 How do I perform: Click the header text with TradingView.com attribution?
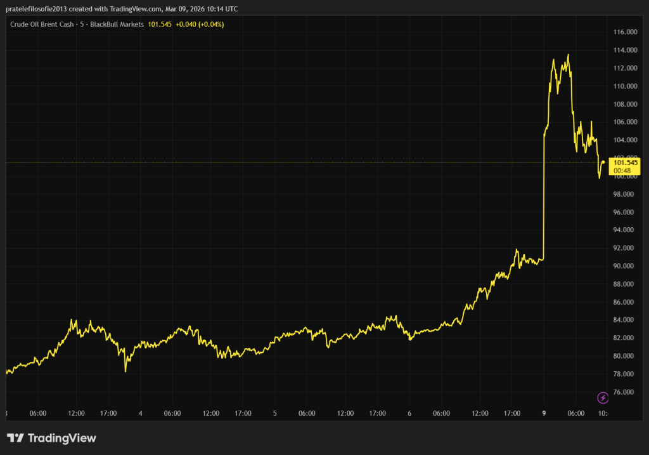pyautogui.click(x=120, y=9)
